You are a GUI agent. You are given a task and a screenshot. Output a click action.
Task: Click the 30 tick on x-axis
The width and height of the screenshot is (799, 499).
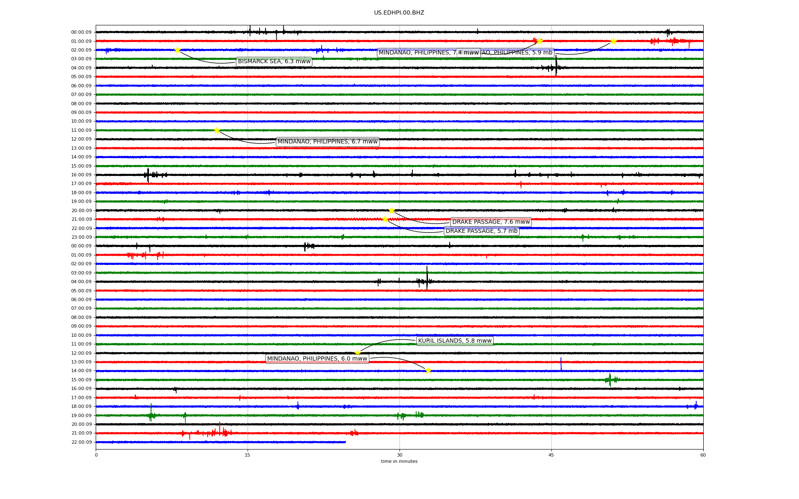click(399, 455)
